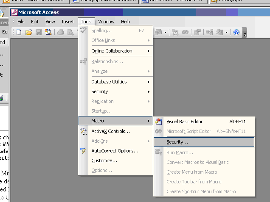This screenshot has width=270, height=202.
Task: Click the Microsoft Access title bar icon
Action: (x=14, y=12)
